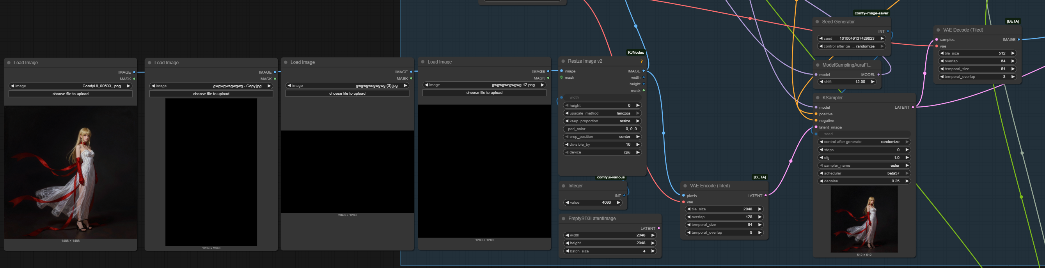Increase KSampler denoise with the right arrow
This screenshot has width=1045, height=268.
tap(907, 181)
